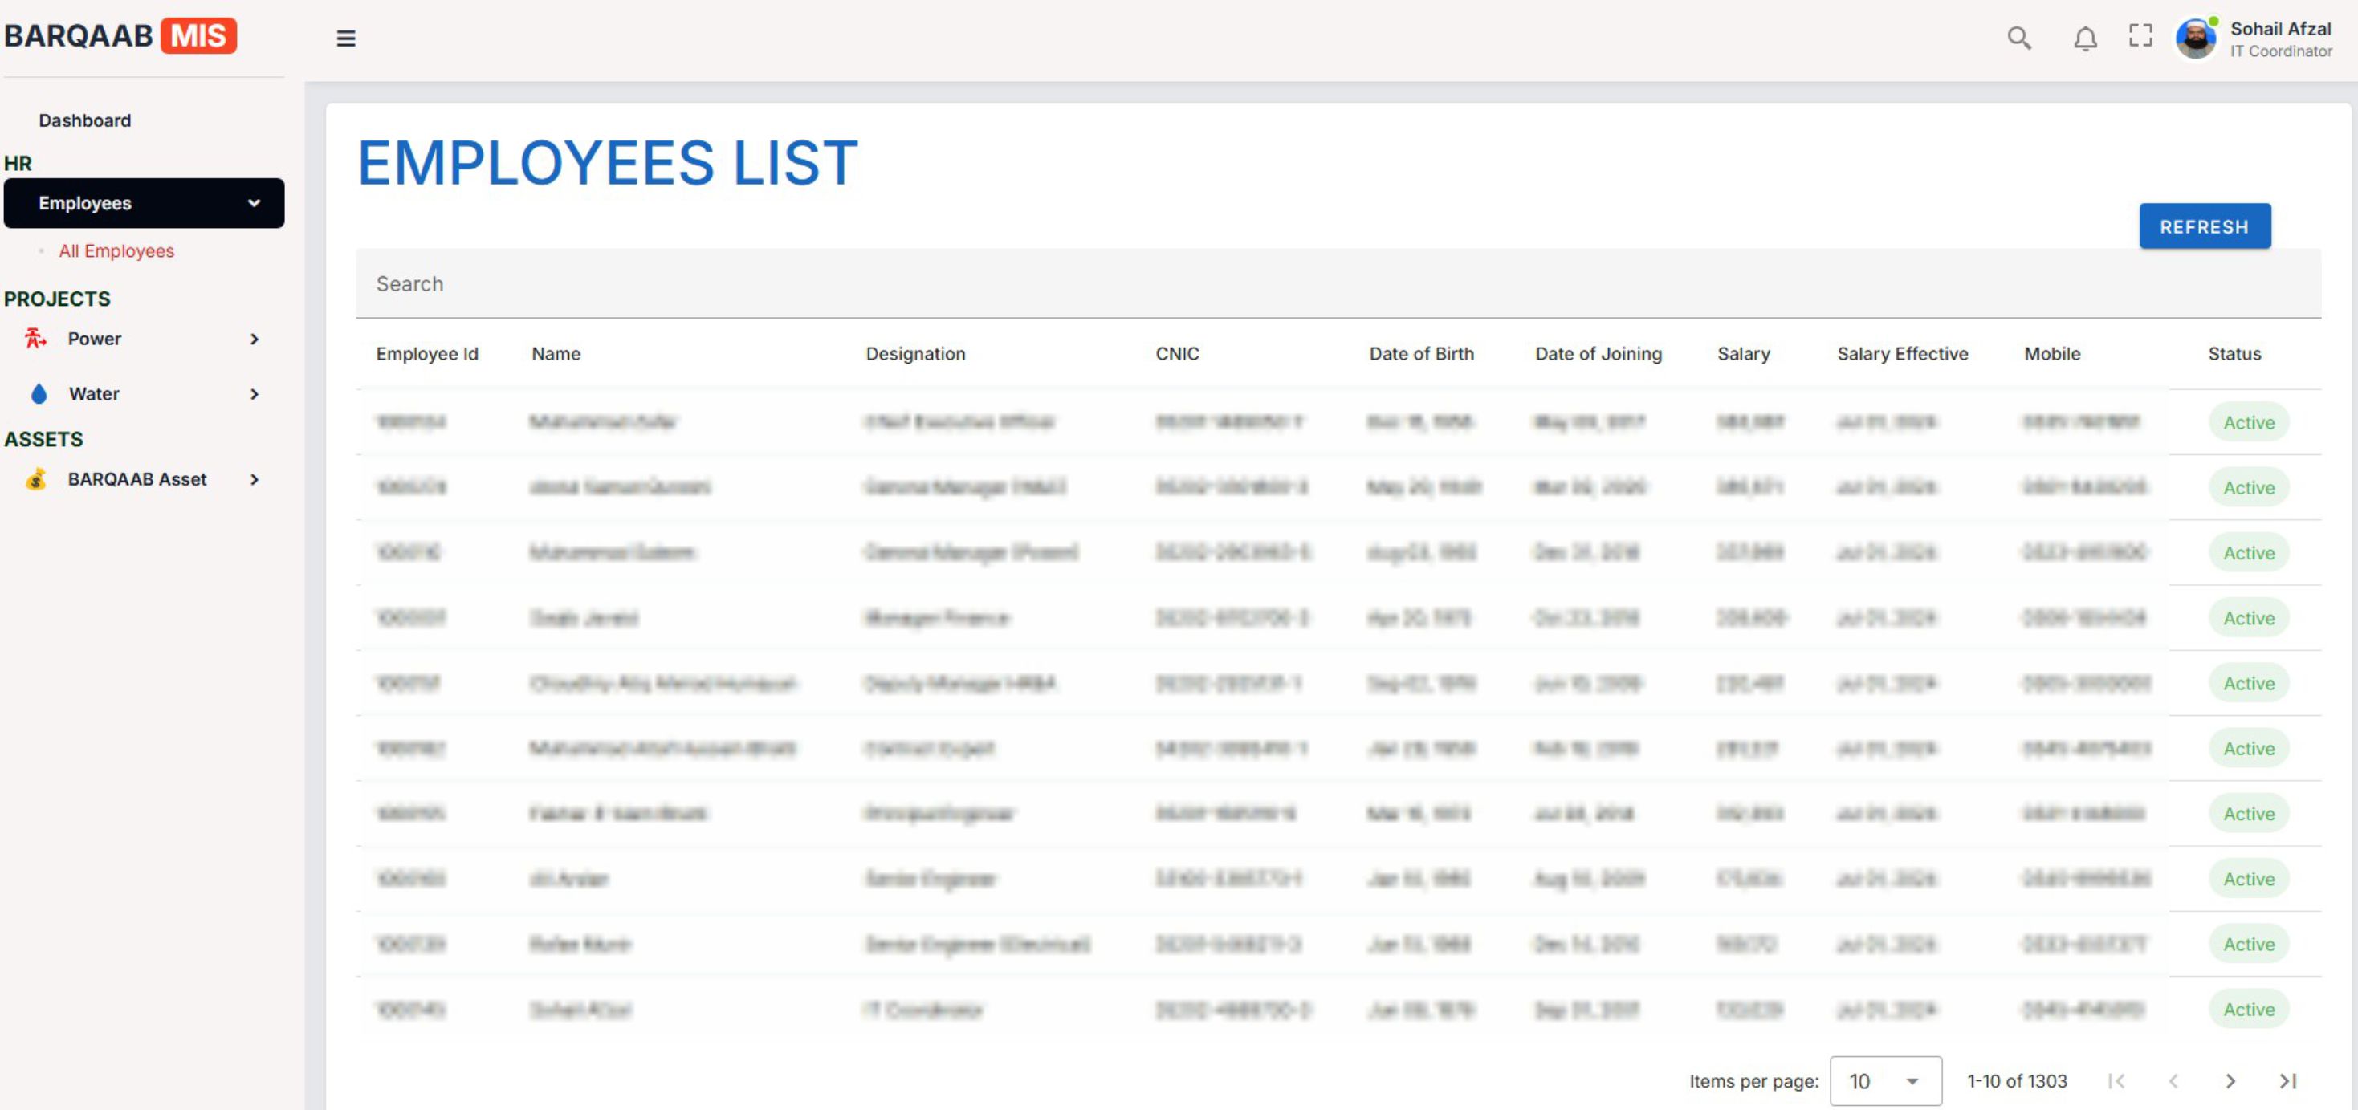
Task: Open the search magnifier icon in header
Action: click(2018, 39)
